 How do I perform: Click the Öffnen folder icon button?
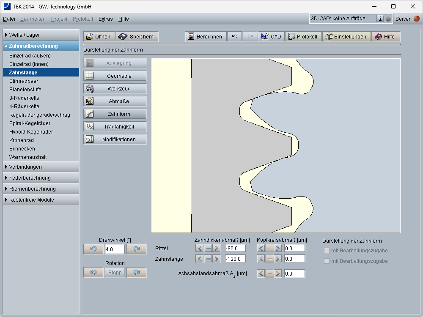[99, 37]
